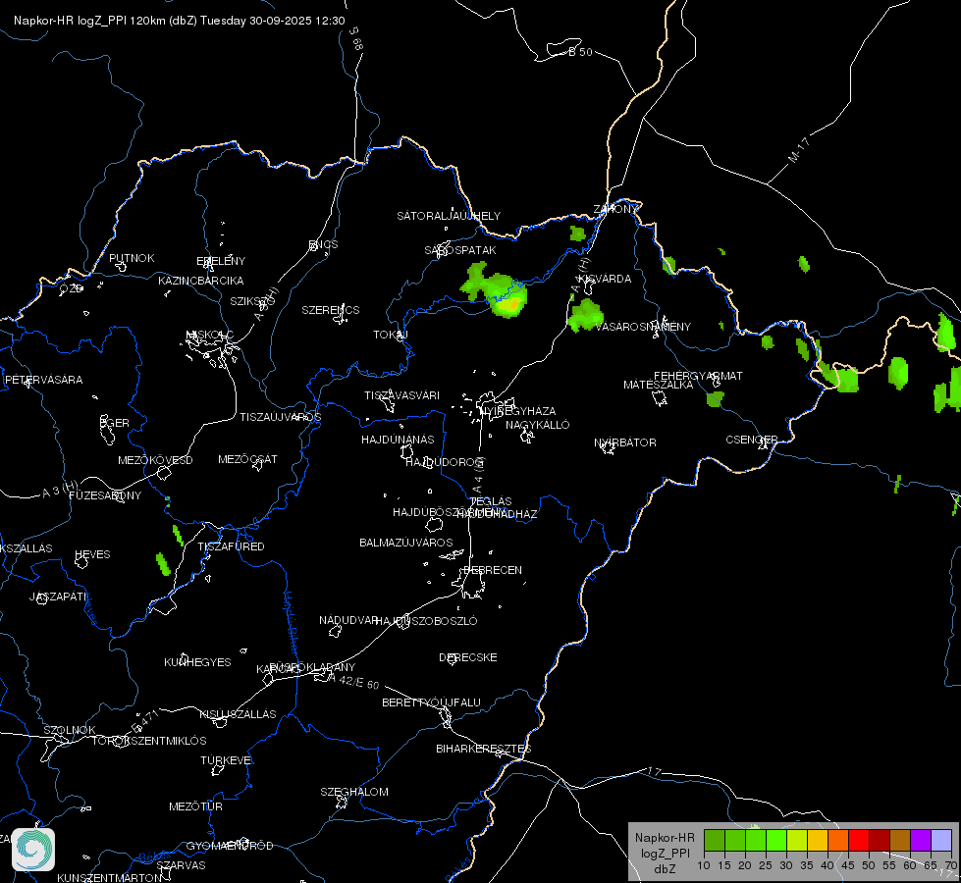The image size is (961, 883).
Task: Click the swirl logo icon
Action: point(33,850)
